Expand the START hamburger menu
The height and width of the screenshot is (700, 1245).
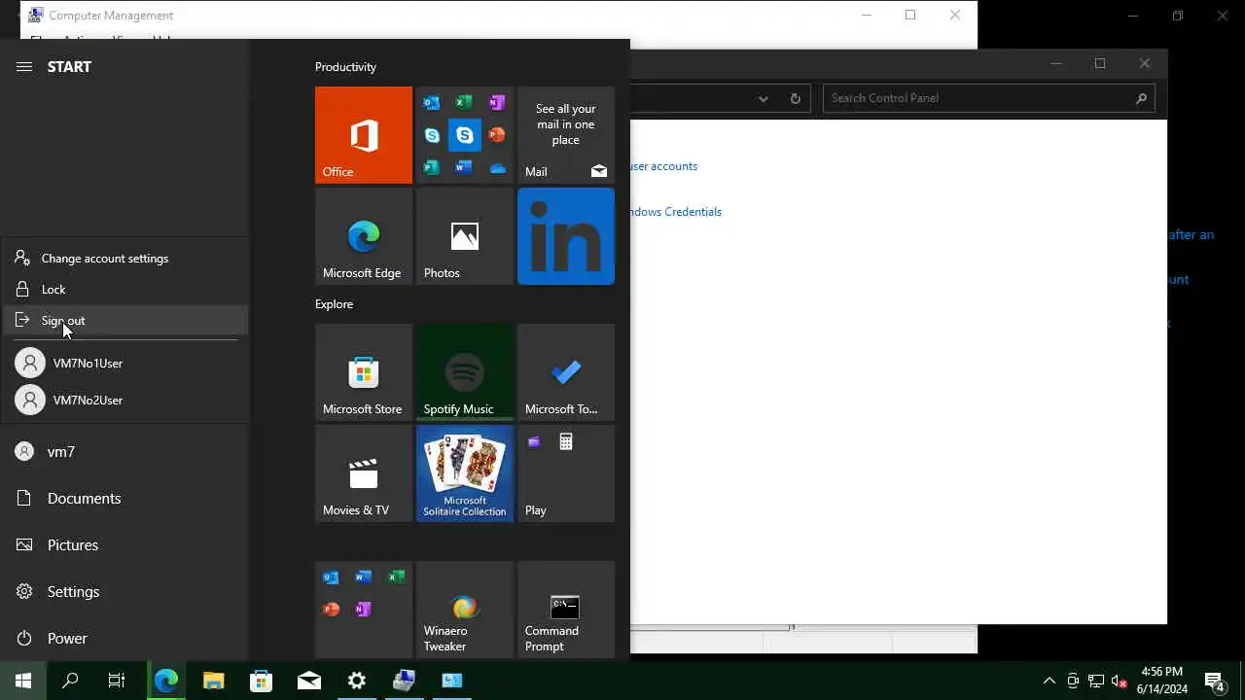pos(24,66)
